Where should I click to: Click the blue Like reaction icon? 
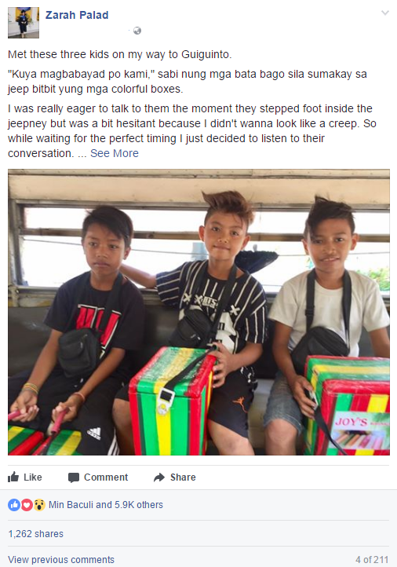coord(14,505)
